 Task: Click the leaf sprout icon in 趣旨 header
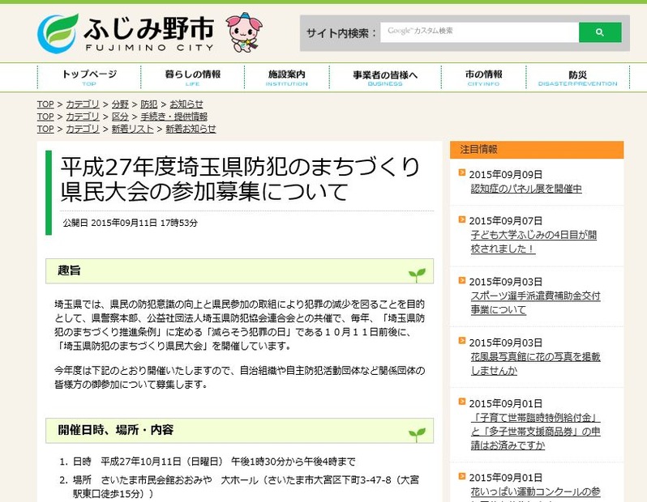(x=417, y=274)
